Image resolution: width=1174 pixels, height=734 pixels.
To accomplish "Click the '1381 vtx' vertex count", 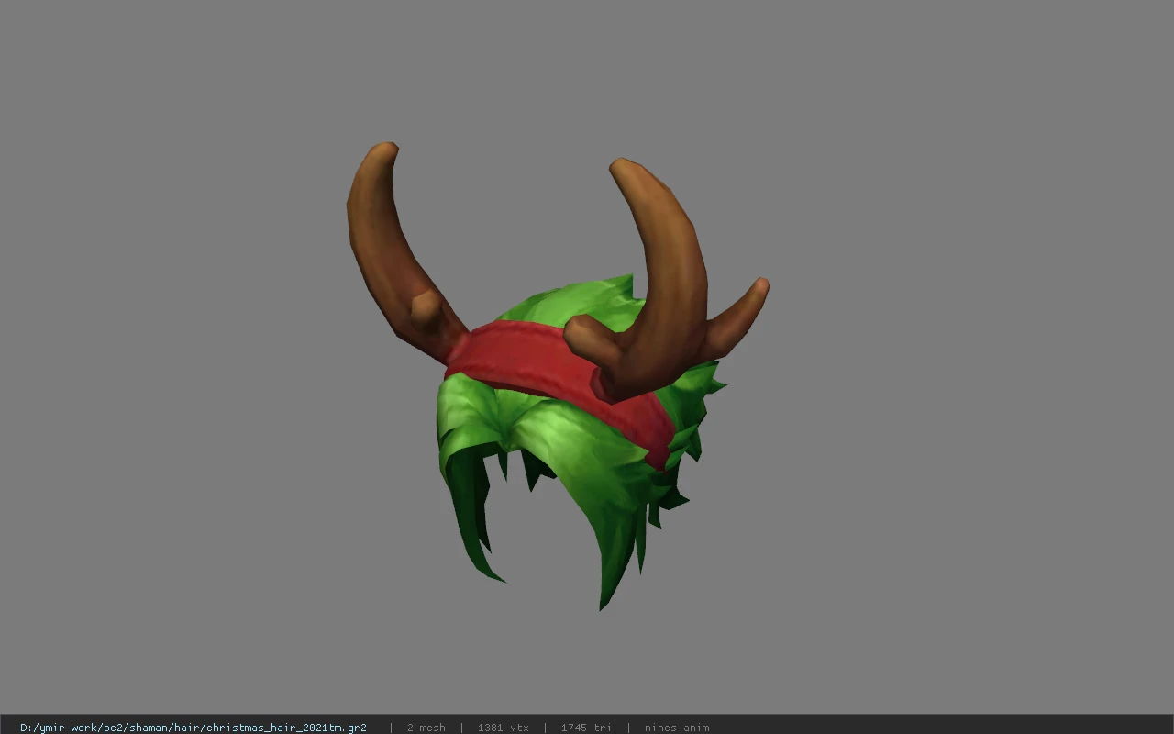I will 504,728.
